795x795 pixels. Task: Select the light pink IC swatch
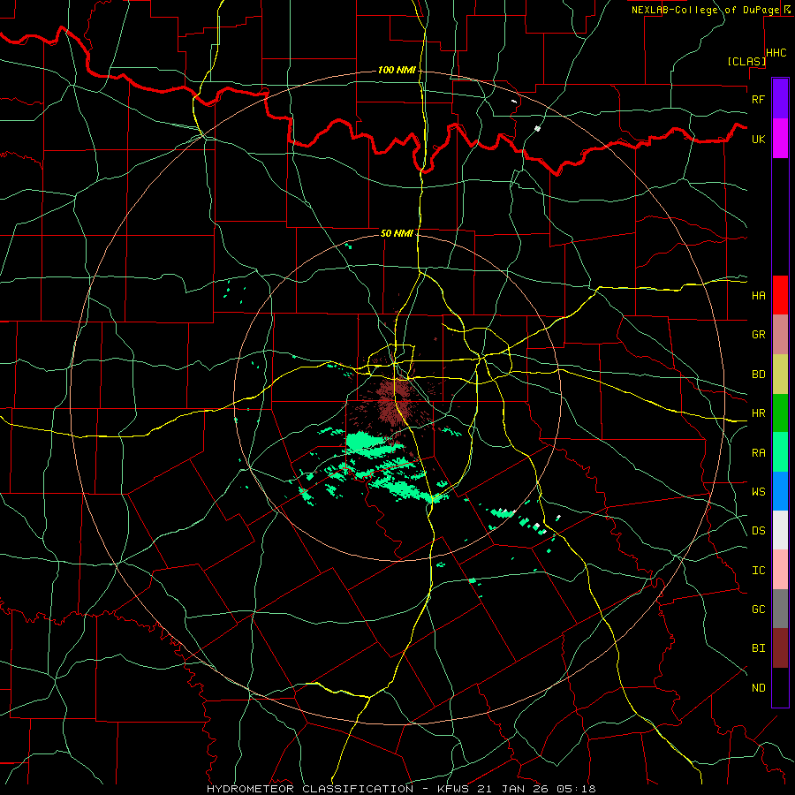pos(780,570)
